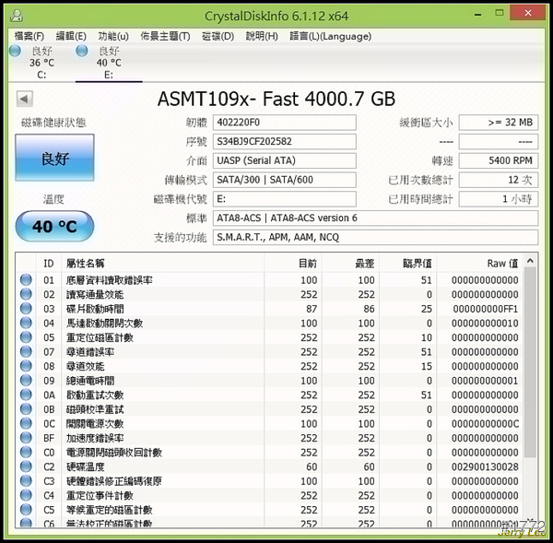Viewport: 553px width, 543px height.
Task: Open the 磁碟(D) menu
Action: pyautogui.click(x=218, y=36)
